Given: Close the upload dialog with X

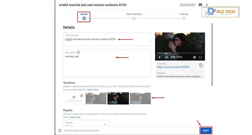Looking at the screenshot, I should click(207, 5).
